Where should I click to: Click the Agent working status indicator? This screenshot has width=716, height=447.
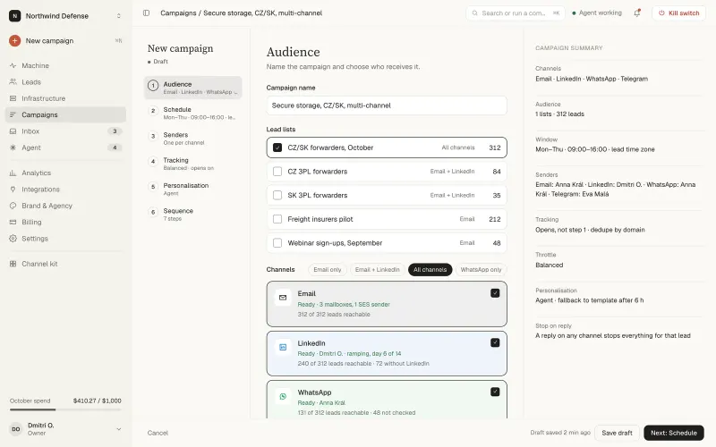pyautogui.click(x=597, y=13)
